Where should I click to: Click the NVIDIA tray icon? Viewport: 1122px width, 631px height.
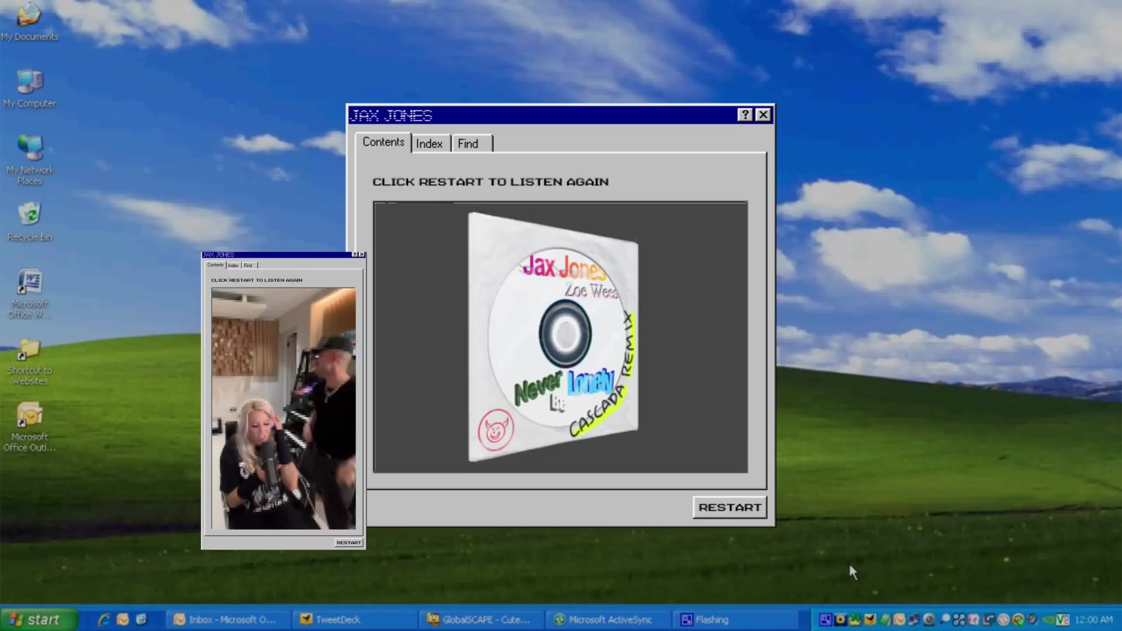pyautogui.click(x=1048, y=619)
